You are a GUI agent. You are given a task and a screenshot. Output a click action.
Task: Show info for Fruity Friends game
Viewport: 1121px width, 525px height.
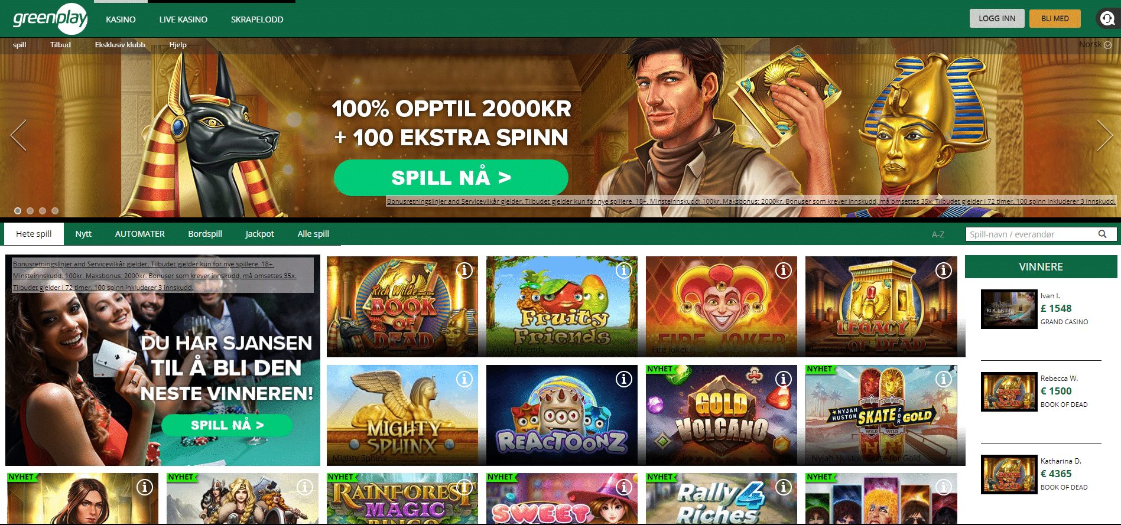[x=624, y=270]
